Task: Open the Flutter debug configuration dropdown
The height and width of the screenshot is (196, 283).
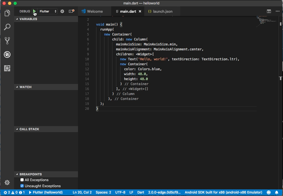Action: [x=48, y=11]
